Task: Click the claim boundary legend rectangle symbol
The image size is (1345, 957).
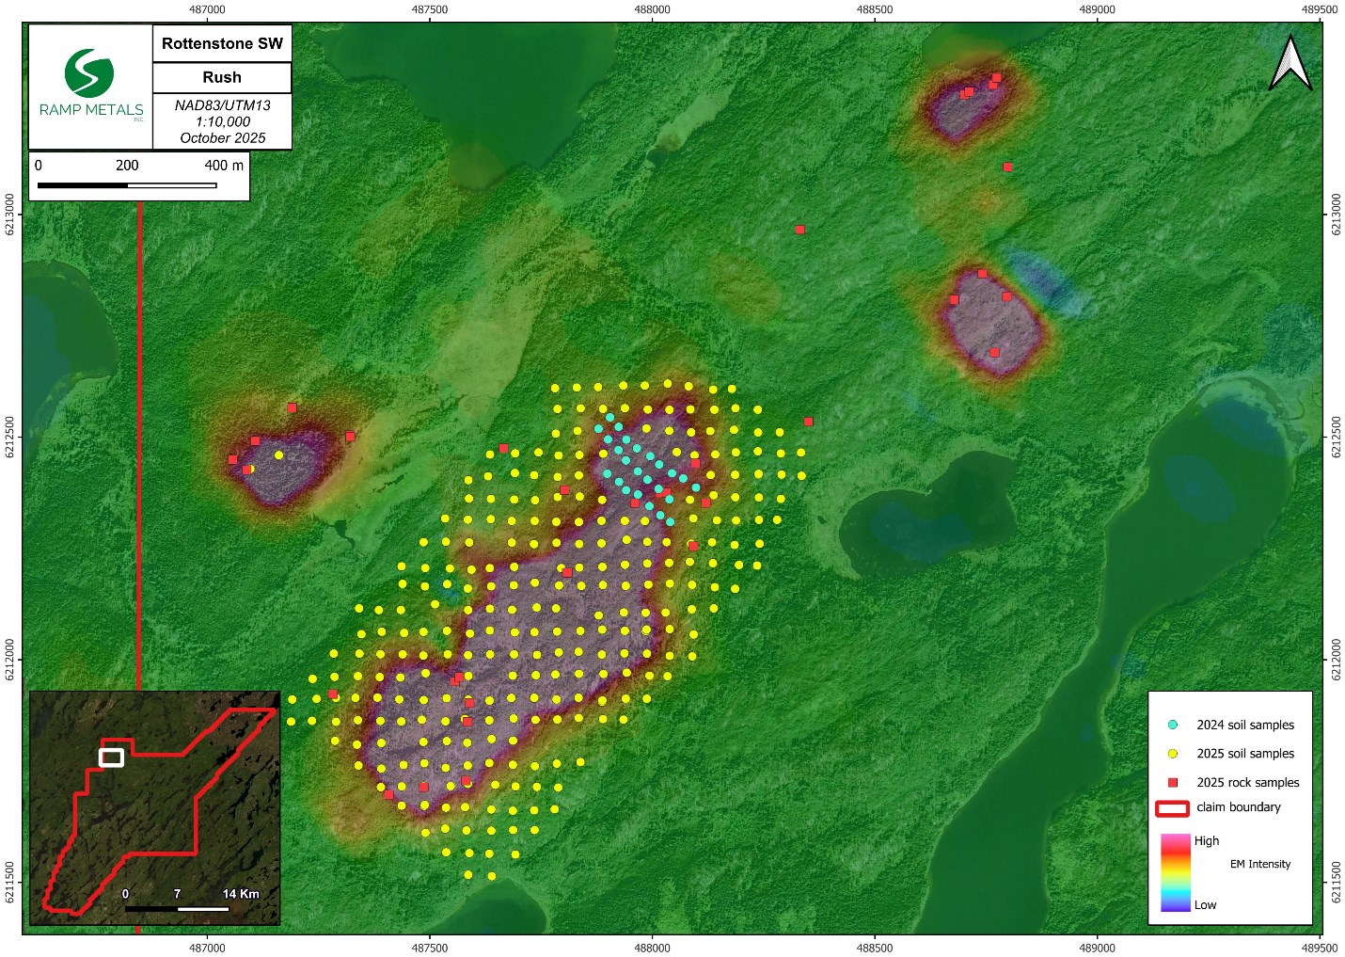Action: coord(1172,808)
